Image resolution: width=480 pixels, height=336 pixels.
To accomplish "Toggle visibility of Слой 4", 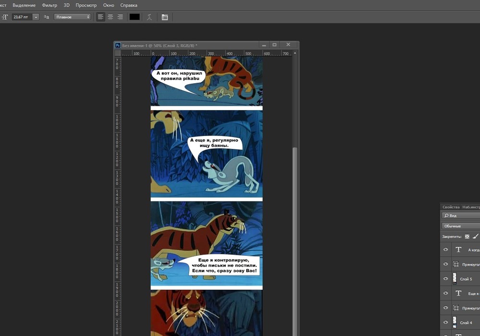I will (446, 322).
